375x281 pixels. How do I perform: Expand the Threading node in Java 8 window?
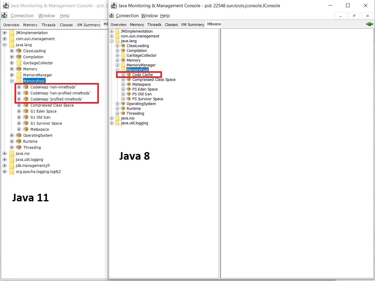tap(118, 113)
